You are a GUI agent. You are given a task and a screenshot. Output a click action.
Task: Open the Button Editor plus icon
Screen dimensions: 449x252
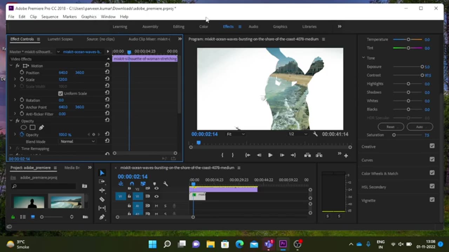346,155
